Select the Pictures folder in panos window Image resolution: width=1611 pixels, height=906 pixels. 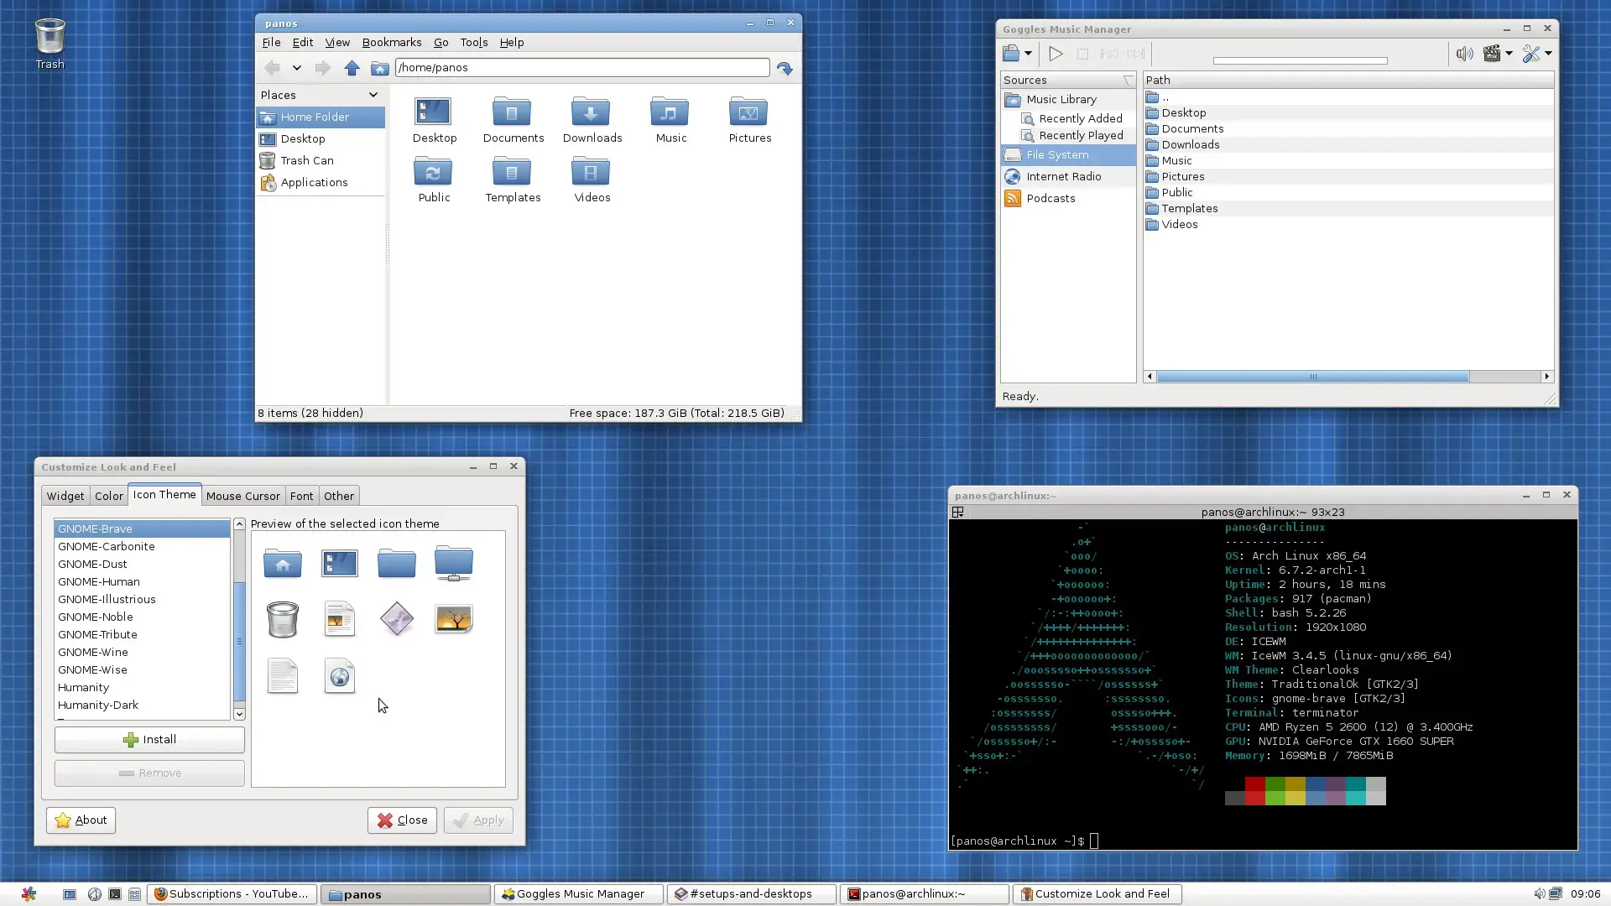tap(749, 120)
